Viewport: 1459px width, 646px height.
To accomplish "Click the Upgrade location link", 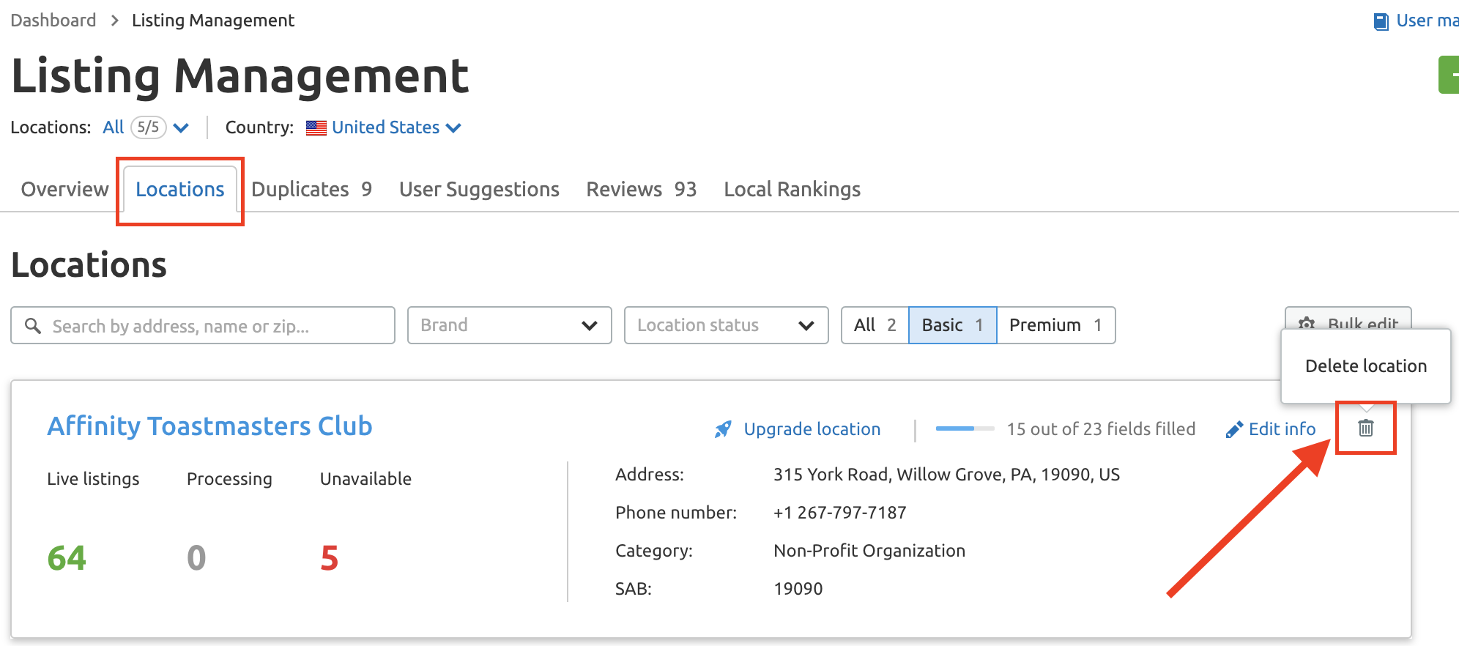I will coord(812,429).
